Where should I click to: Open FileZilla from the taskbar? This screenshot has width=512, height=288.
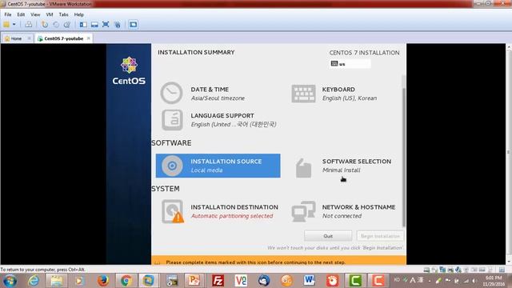pyautogui.click(x=218, y=281)
